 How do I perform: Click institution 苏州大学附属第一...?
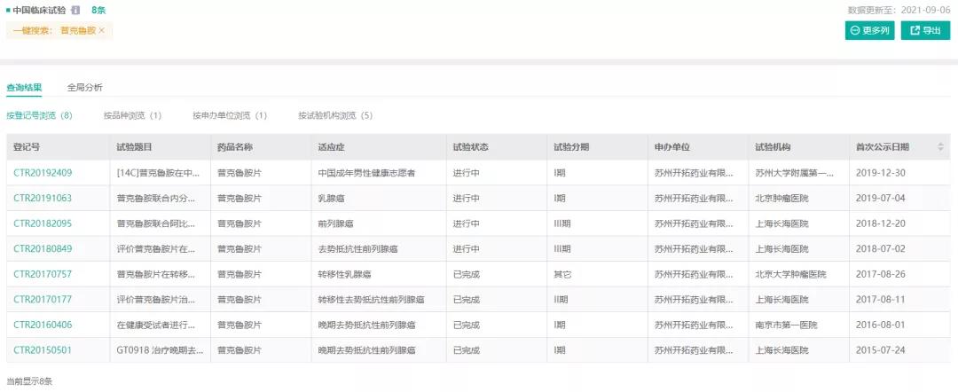coord(794,173)
